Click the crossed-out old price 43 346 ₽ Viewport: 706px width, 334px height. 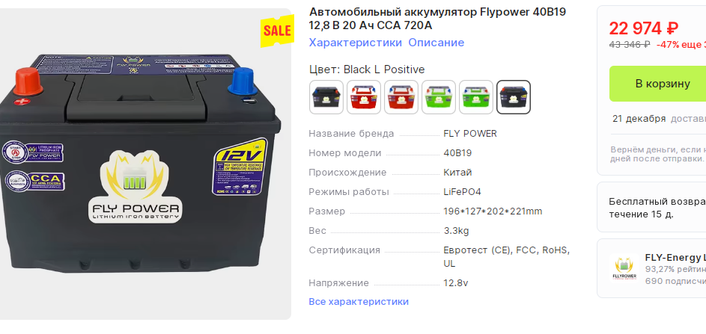630,45
